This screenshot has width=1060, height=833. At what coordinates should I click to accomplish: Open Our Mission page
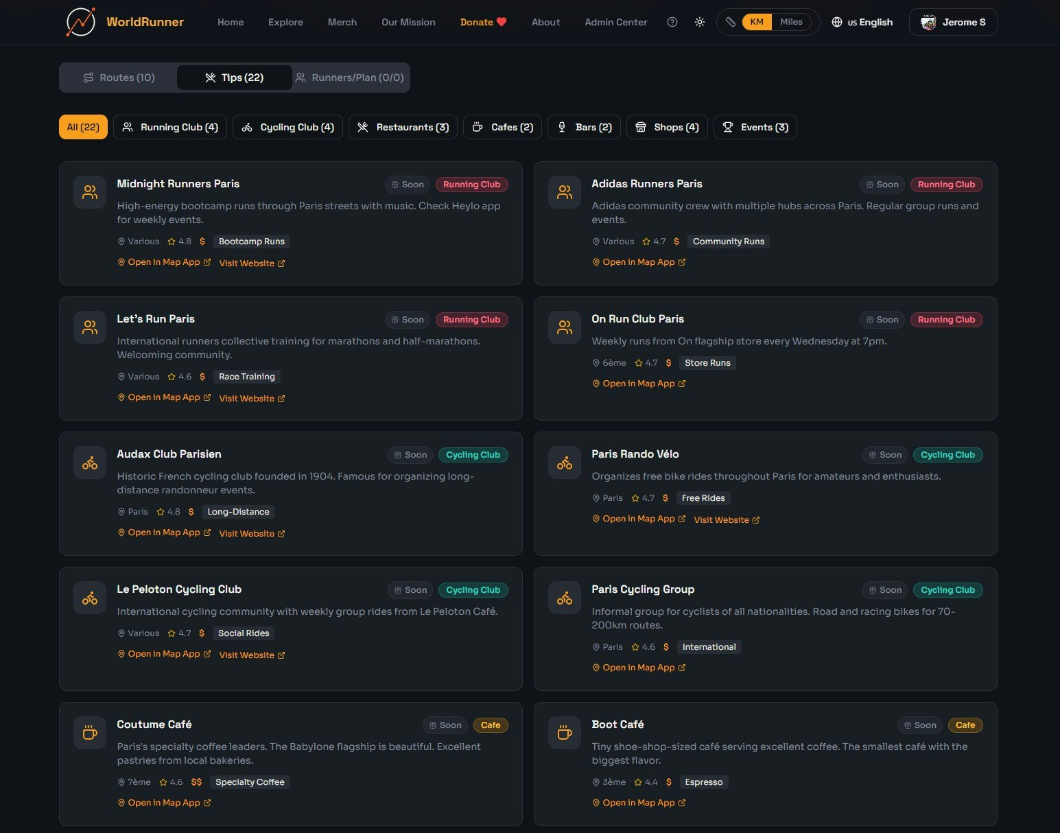click(x=408, y=22)
